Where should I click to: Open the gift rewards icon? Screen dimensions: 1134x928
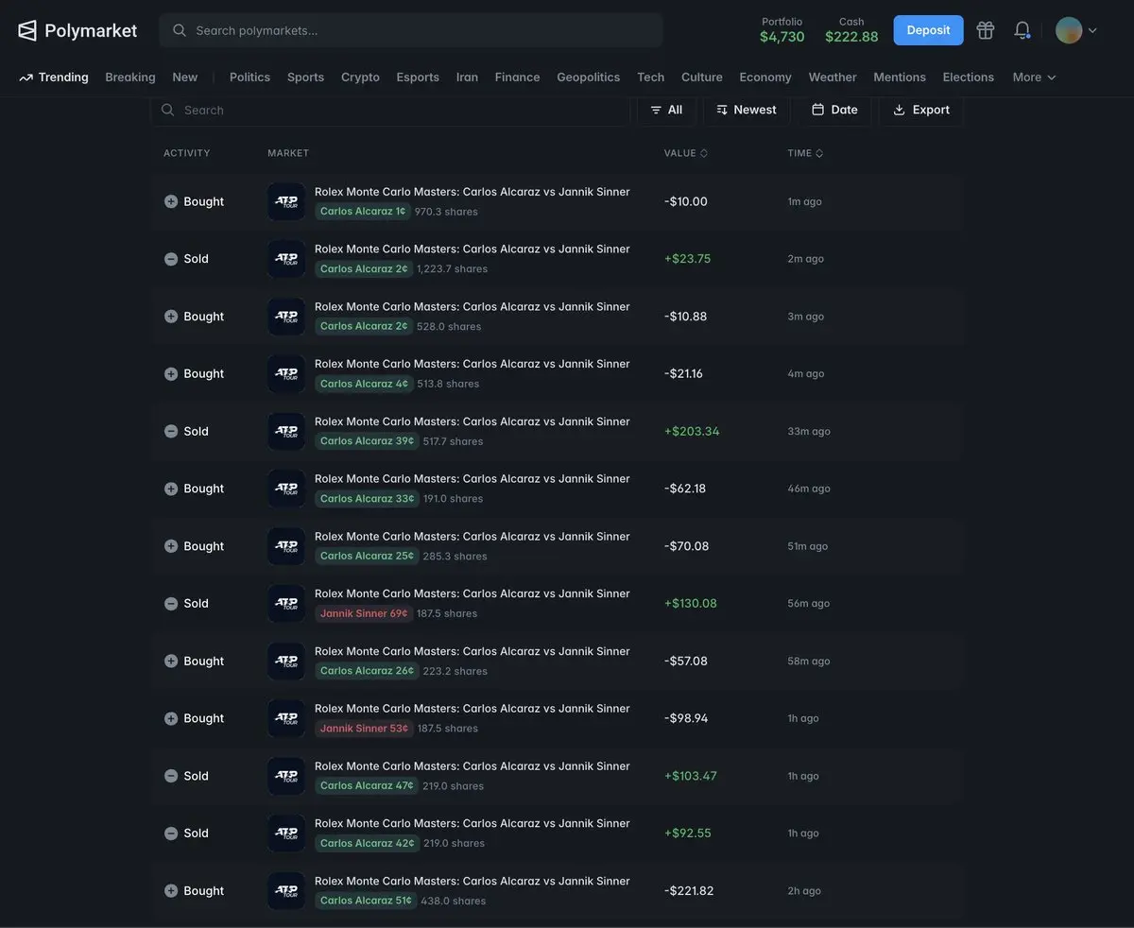click(986, 30)
